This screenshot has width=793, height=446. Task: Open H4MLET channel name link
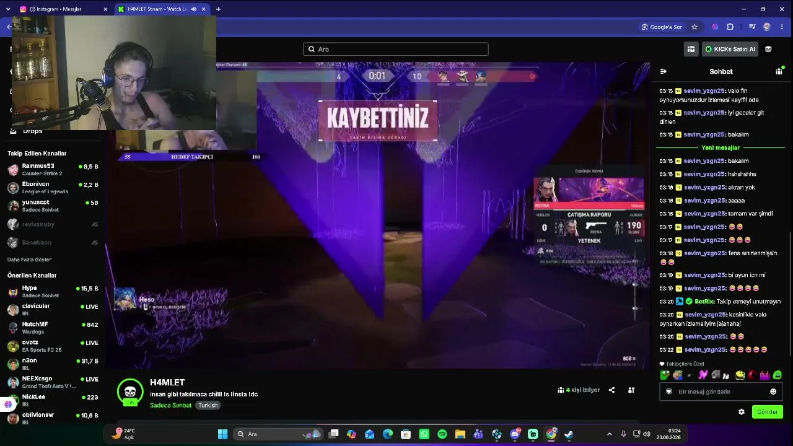pyautogui.click(x=167, y=382)
